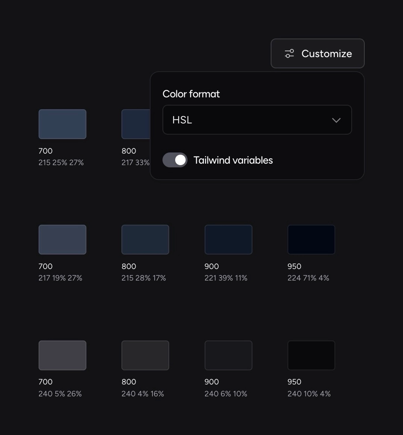Screen dimensions: 403x435
Task: Click the HSL value text "240 10% 4%"
Action: [309, 393]
